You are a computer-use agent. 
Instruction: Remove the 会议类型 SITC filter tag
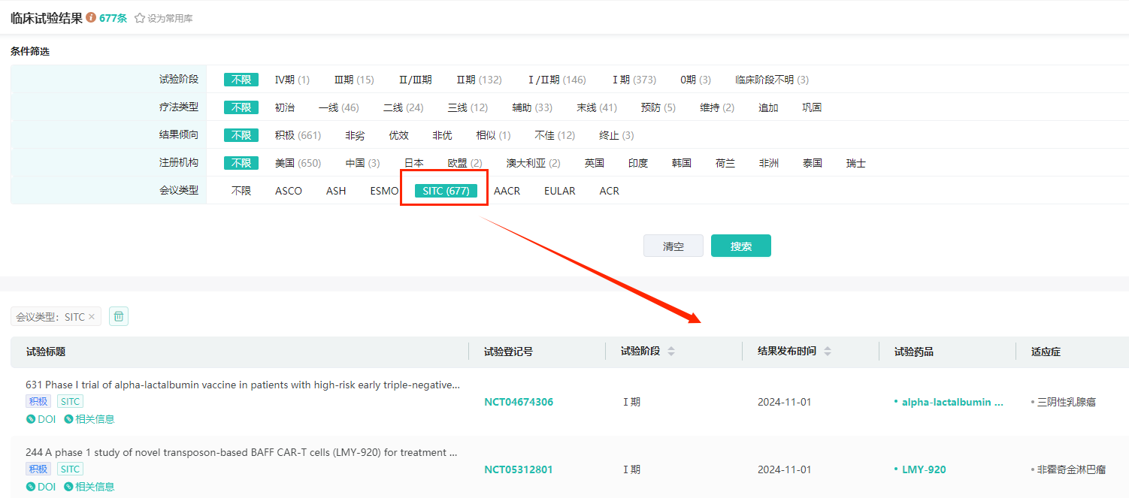(92, 317)
